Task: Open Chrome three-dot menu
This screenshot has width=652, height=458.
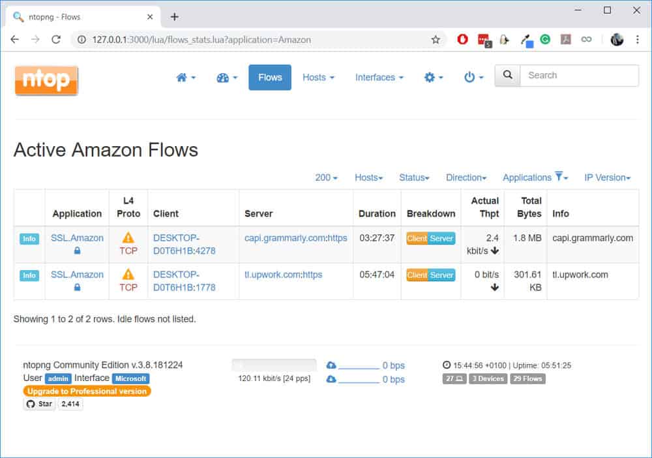Action: pyautogui.click(x=638, y=40)
